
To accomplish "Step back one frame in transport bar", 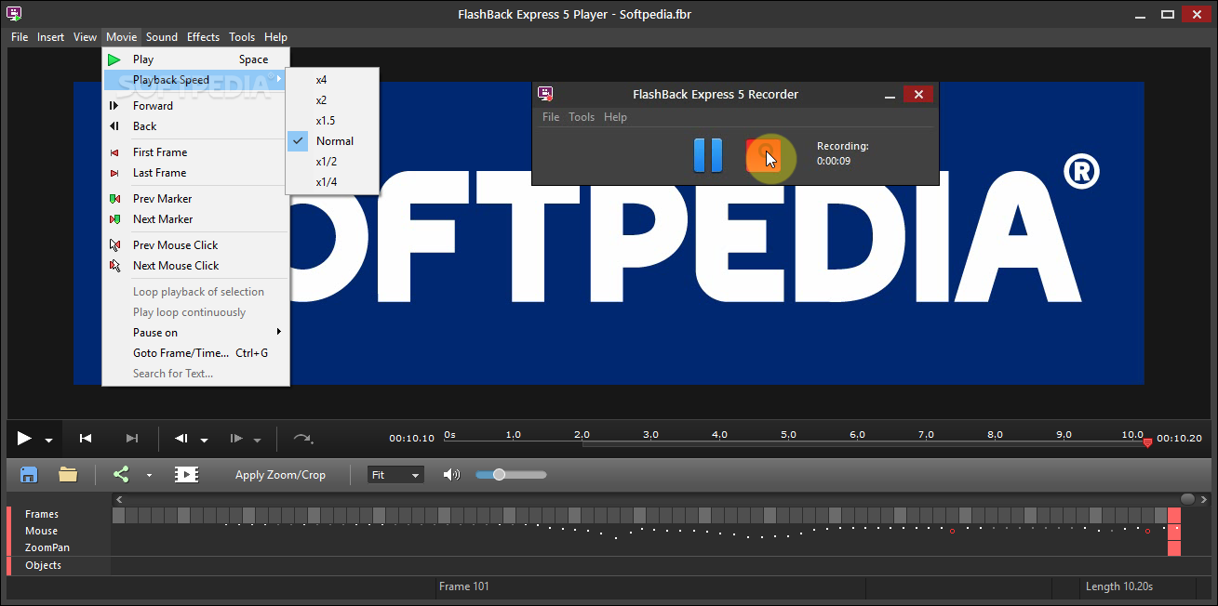I will click(181, 439).
